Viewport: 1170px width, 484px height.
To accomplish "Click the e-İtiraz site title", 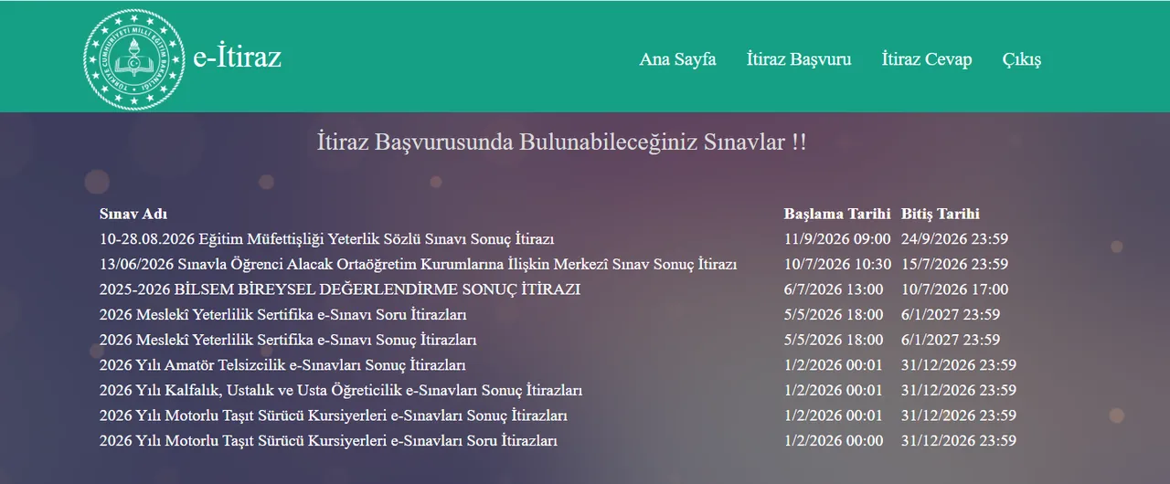I will tap(238, 58).
